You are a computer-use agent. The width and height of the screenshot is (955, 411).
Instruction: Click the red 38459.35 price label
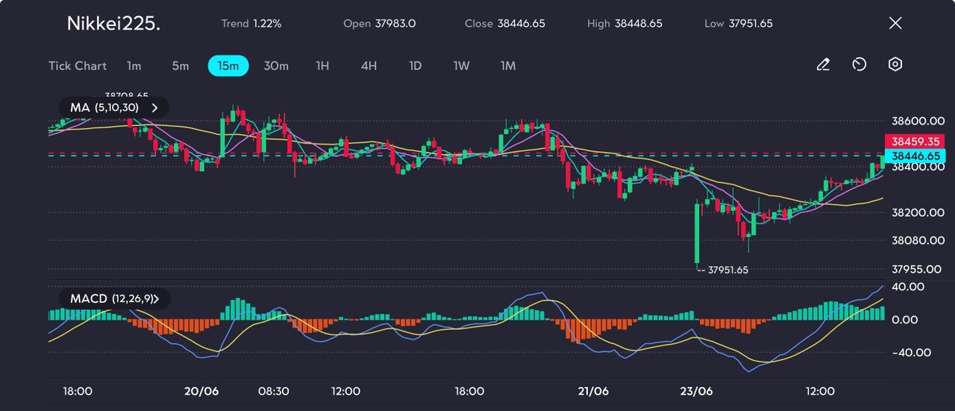pyautogui.click(x=914, y=141)
